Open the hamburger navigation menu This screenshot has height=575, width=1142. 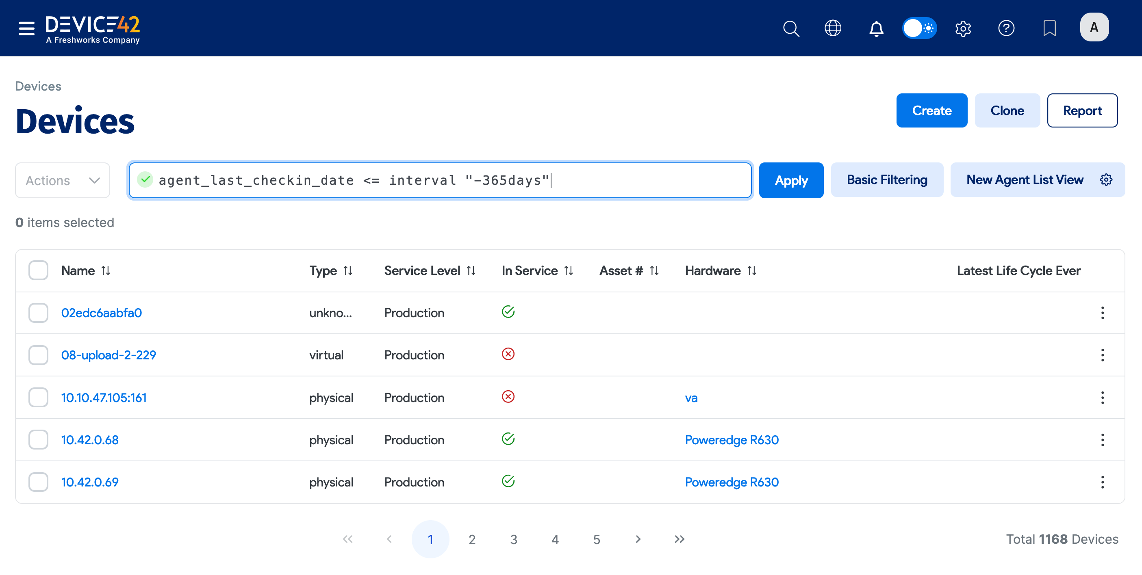click(26, 28)
